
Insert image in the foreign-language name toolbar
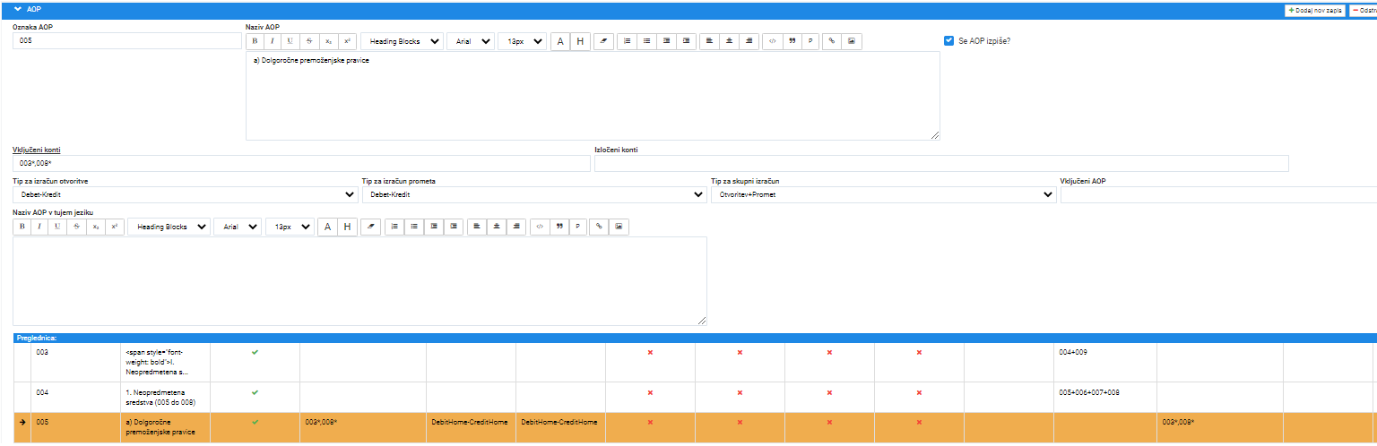[x=619, y=227]
